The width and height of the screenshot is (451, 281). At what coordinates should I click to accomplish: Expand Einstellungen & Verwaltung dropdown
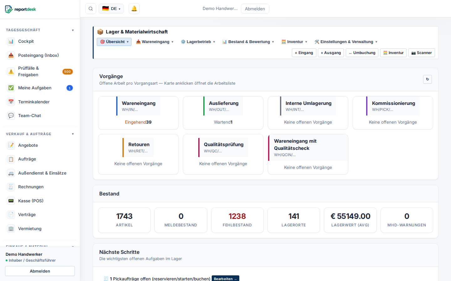click(x=346, y=42)
